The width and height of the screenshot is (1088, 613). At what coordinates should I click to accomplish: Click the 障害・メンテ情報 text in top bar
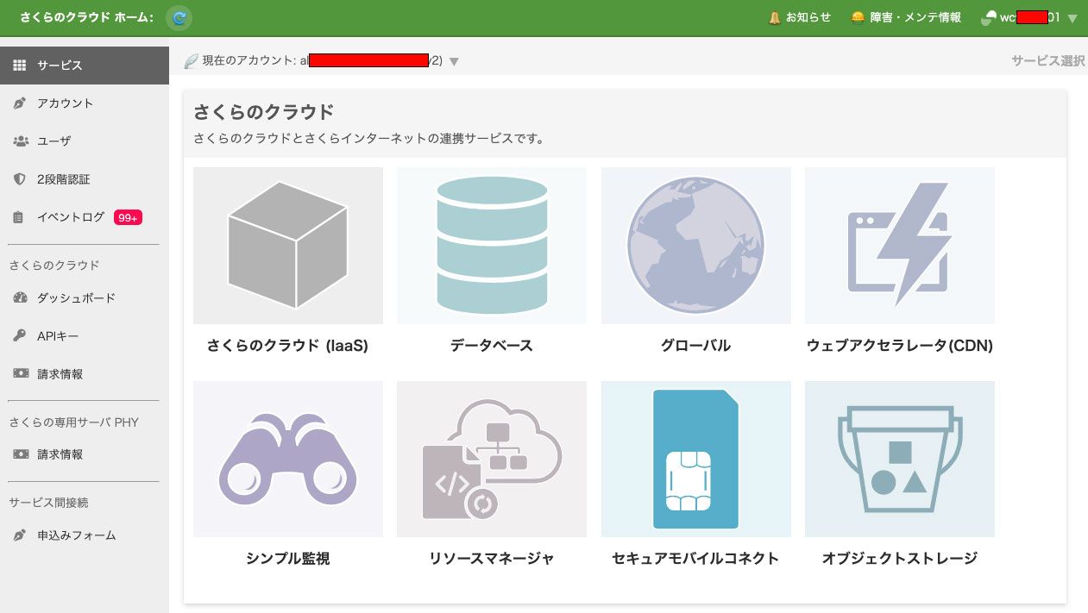(x=915, y=17)
